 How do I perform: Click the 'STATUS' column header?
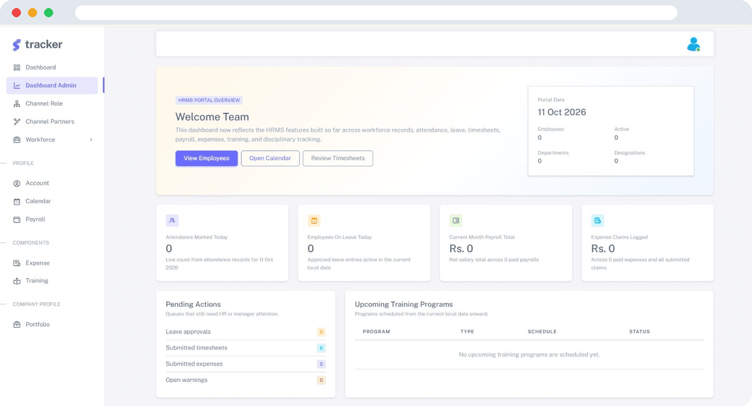point(639,332)
